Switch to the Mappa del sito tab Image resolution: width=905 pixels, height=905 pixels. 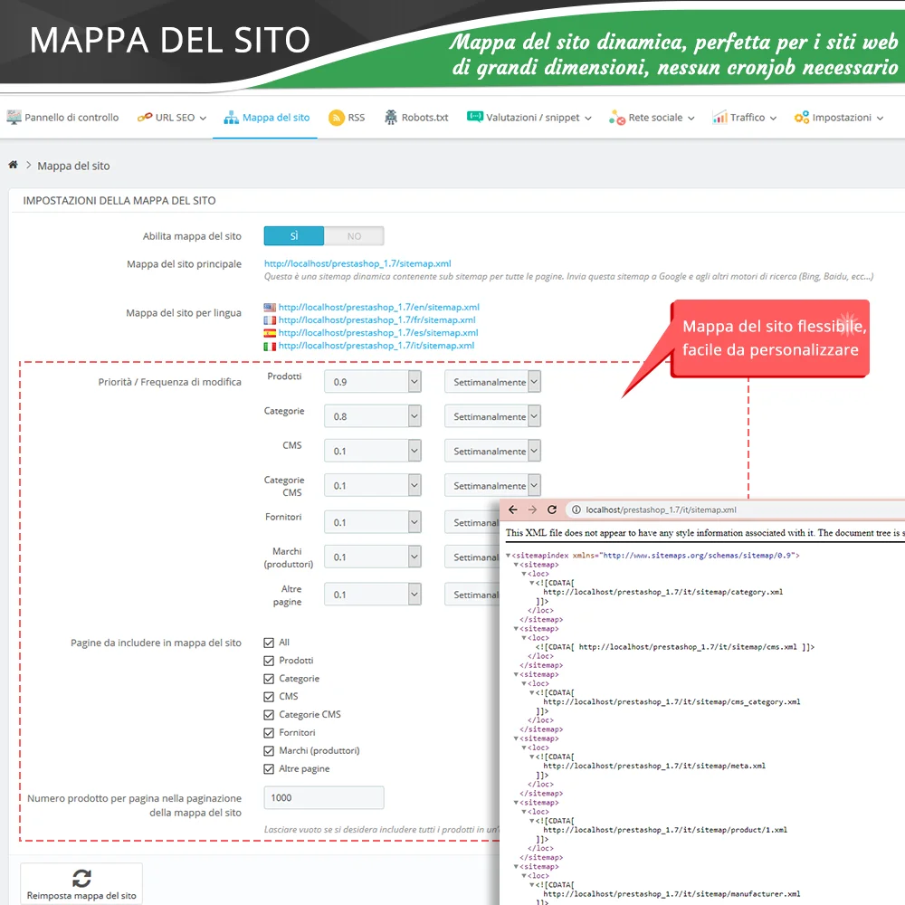tap(265, 117)
